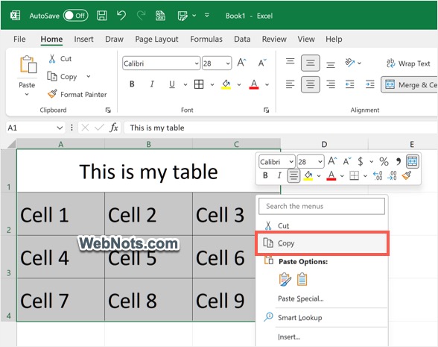Open the ribbon font name dropdown
The image size is (438, 347).
197,63
